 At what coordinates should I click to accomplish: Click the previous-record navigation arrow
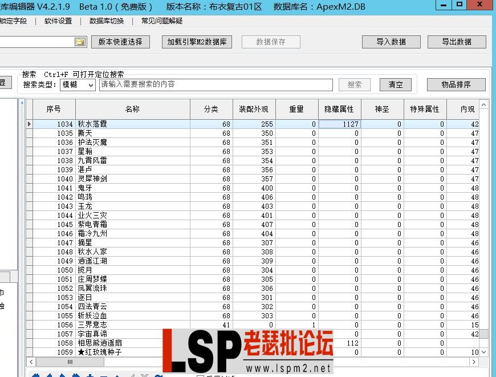(x=50, y=374)
